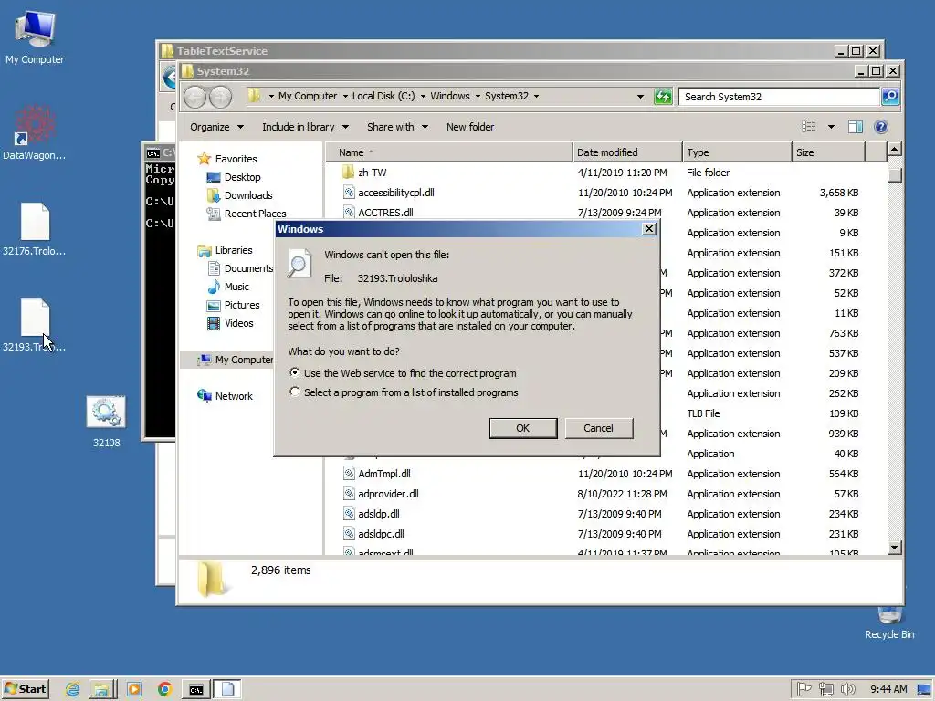Close the Windows can't open dialog
The image size is (935, 701).
point(649,229)
